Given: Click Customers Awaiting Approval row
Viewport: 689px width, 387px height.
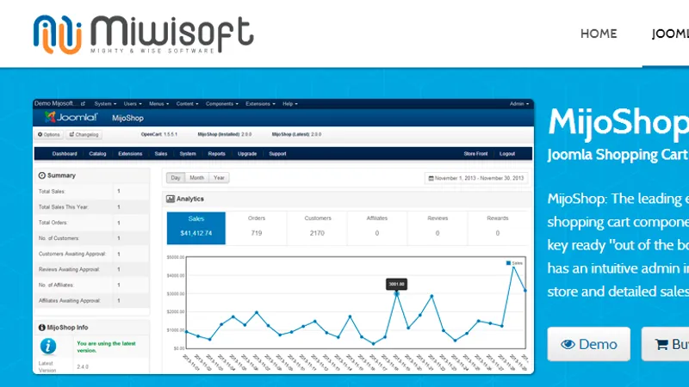Looking at the screenshot, I should (x=92, y=254).
